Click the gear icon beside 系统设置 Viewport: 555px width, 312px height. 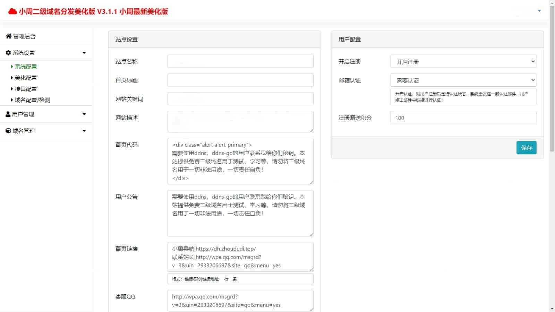pyautogui.click(x=8, y=53)
